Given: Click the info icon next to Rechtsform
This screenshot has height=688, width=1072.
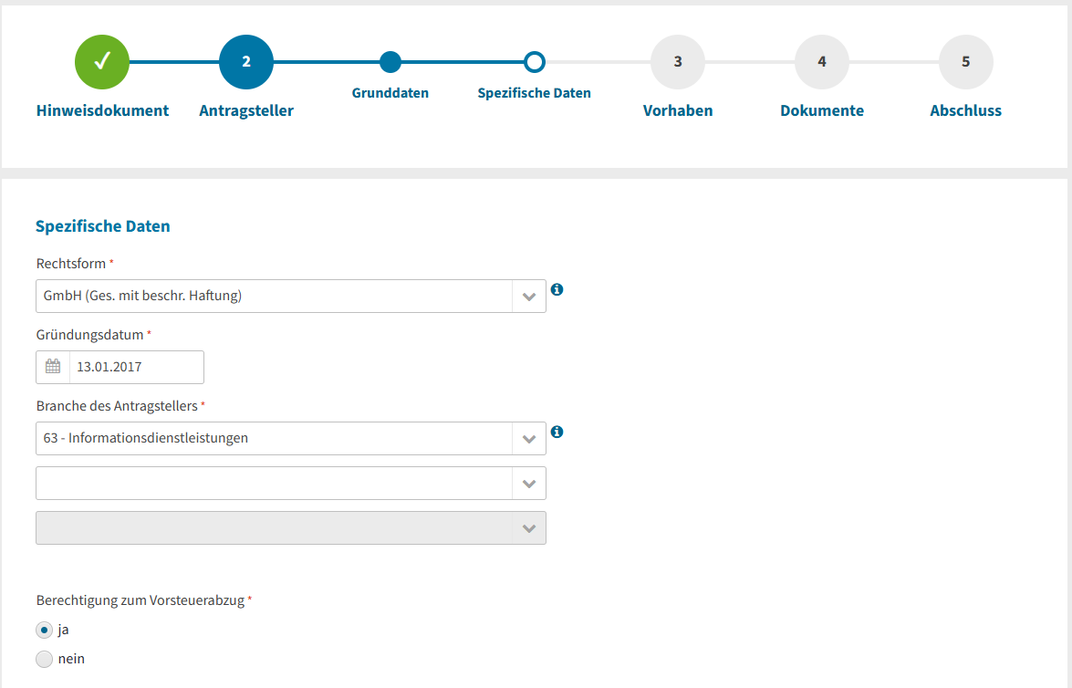Looking at the screenshot, I should [x=557, y=289].
